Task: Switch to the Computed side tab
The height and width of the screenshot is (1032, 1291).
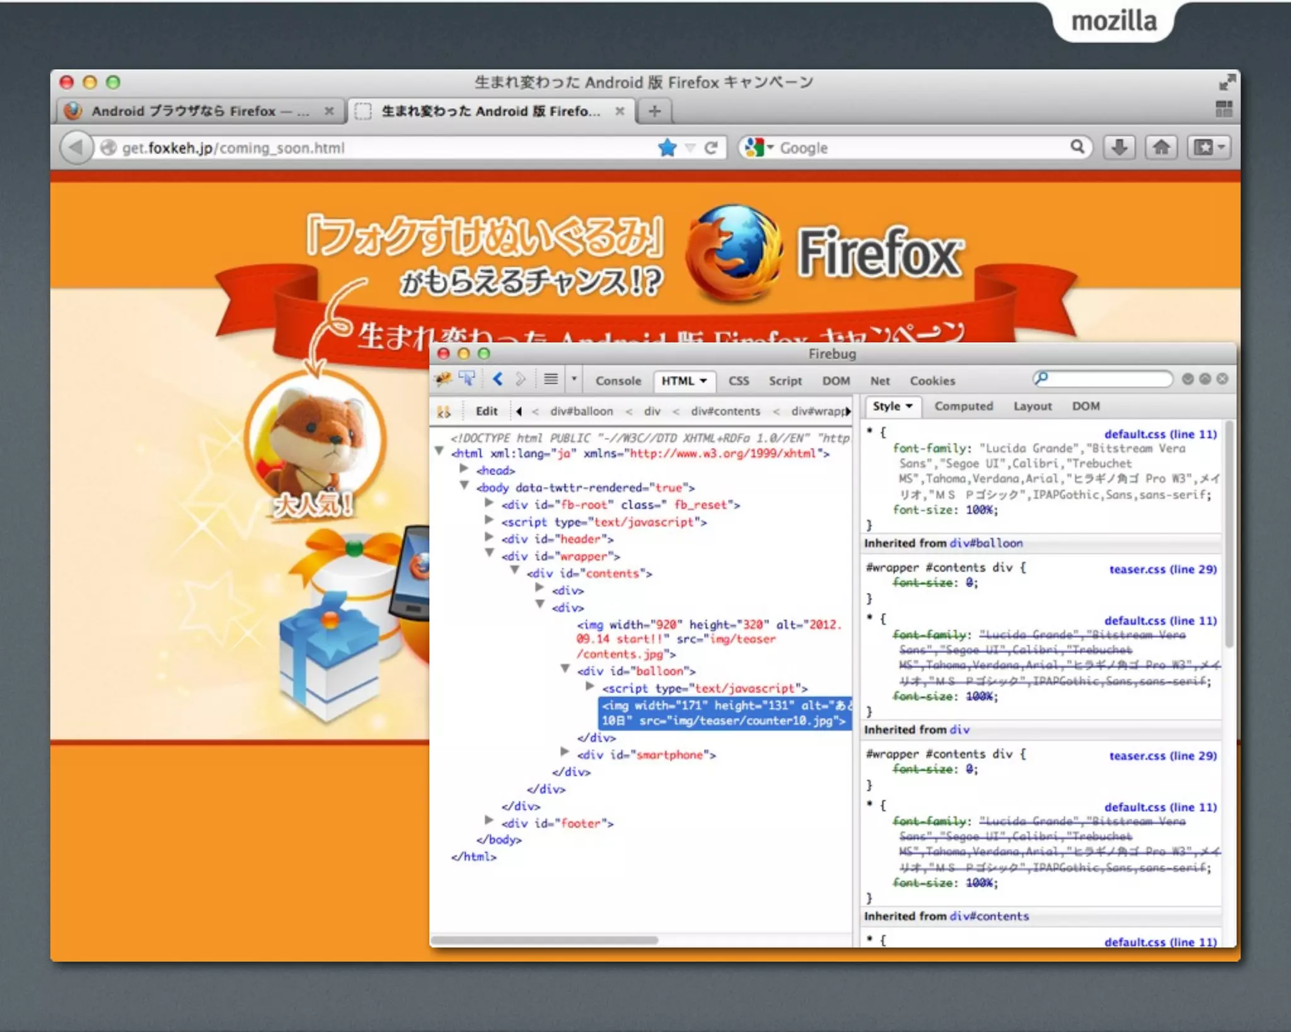Action: [x=963, y=406]
